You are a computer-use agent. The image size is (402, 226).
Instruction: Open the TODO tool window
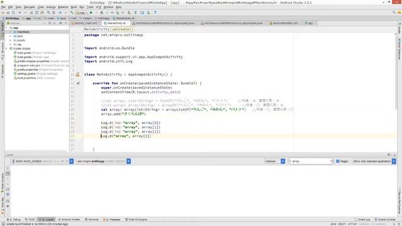point(30,219)
